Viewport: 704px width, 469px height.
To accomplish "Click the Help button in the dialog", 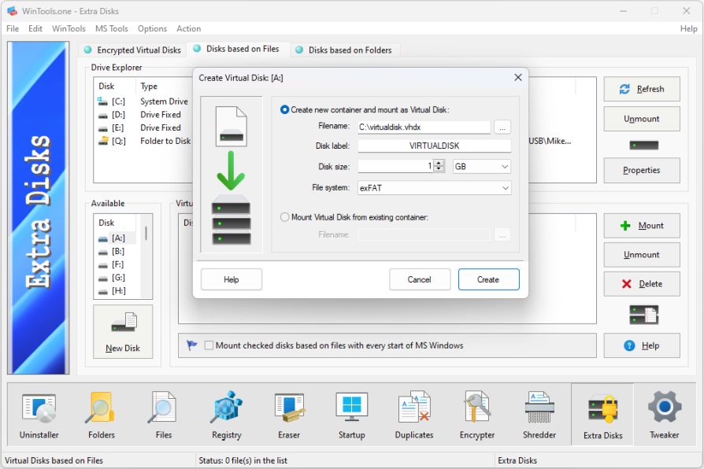I will coord(232,279).
